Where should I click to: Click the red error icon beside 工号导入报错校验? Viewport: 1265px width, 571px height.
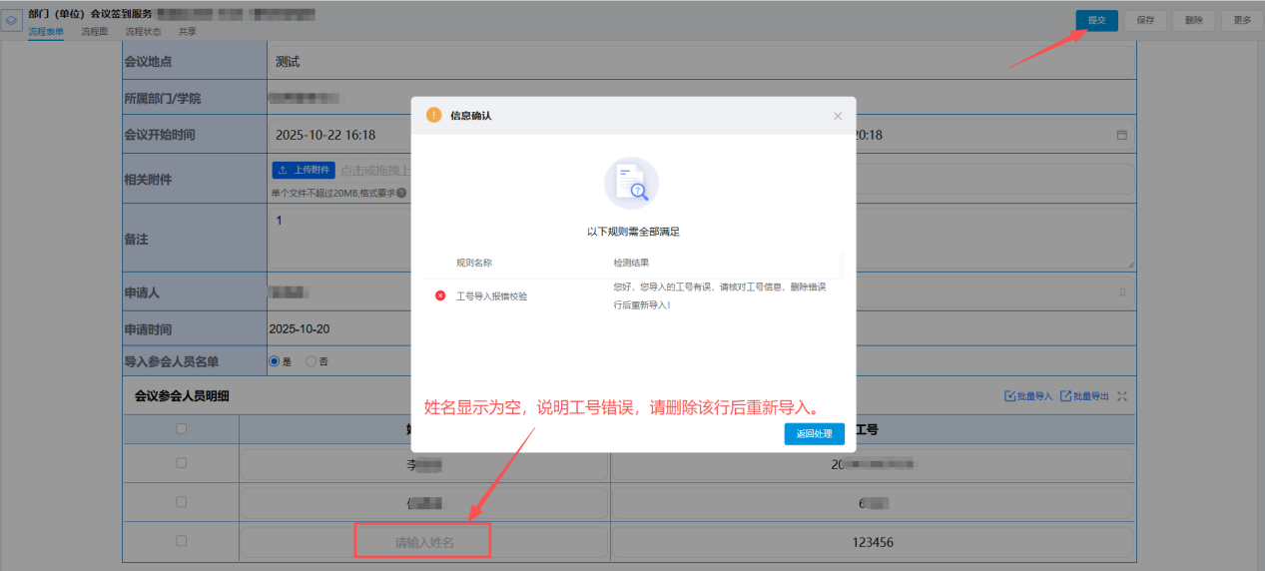(x=440, y=295)
